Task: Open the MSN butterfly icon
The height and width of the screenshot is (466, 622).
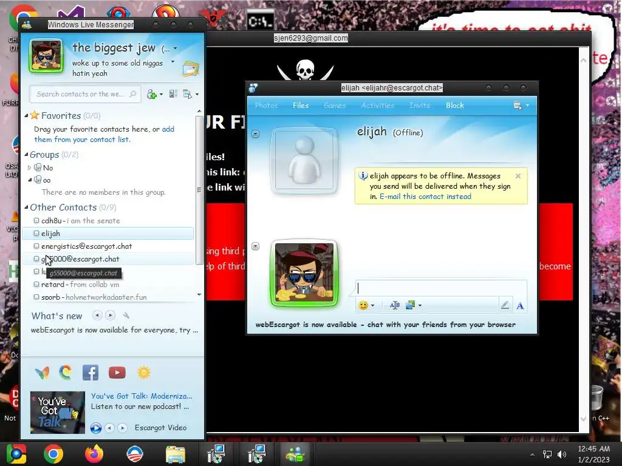Action: (x=42, y=373)
